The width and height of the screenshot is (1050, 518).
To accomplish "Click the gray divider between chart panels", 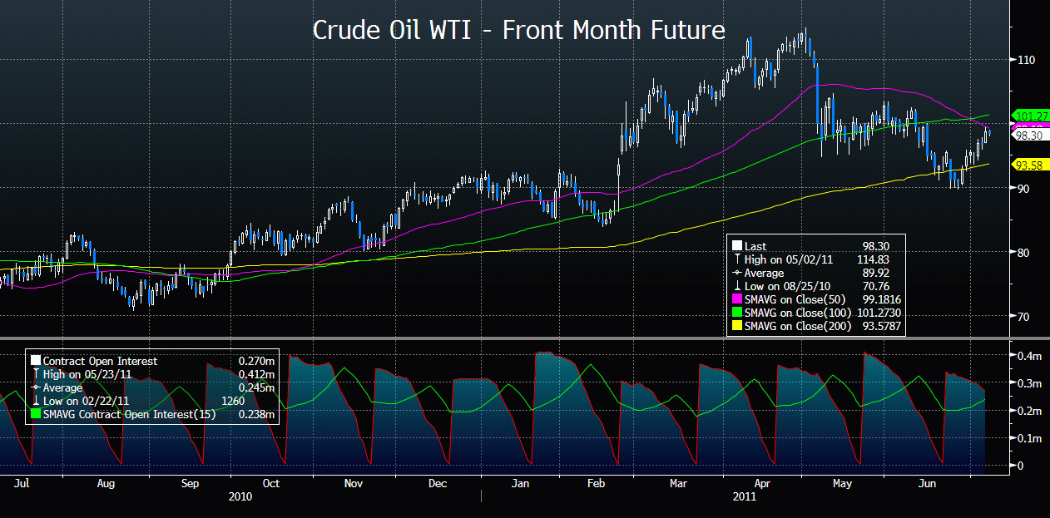I will (x=525, y=338).
